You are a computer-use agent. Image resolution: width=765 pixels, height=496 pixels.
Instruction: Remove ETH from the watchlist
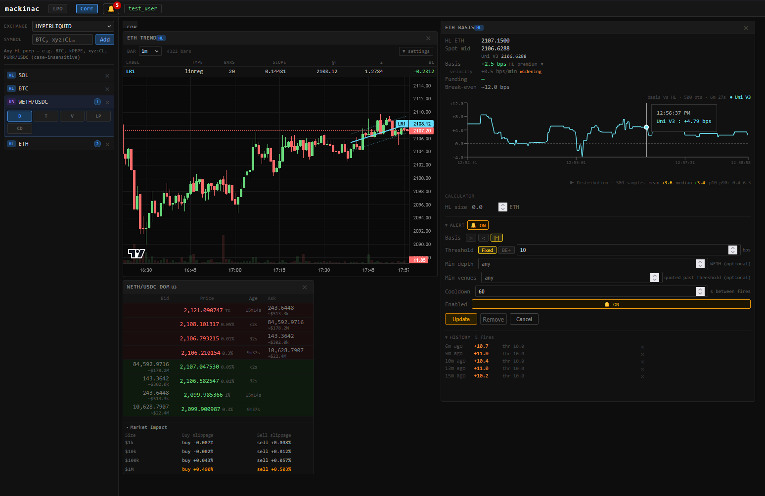[x=107, y=144]
